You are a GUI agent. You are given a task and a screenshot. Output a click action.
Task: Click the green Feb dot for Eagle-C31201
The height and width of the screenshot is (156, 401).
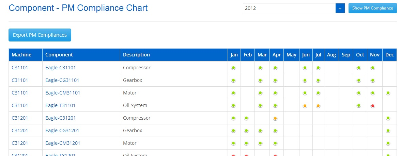[246, 118]
